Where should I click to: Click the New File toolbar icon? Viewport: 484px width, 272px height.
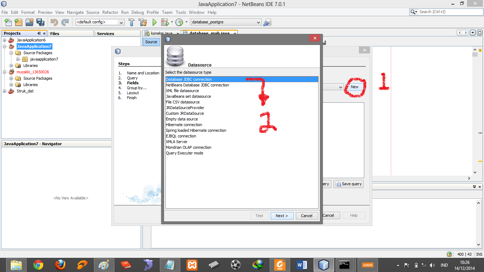click(x=7, y=22)
